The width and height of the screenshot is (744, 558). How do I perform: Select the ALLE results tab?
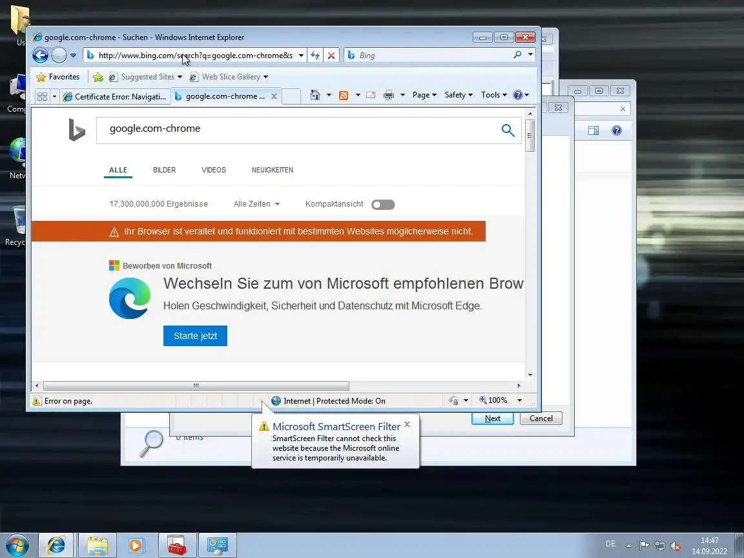click(118, 170)
